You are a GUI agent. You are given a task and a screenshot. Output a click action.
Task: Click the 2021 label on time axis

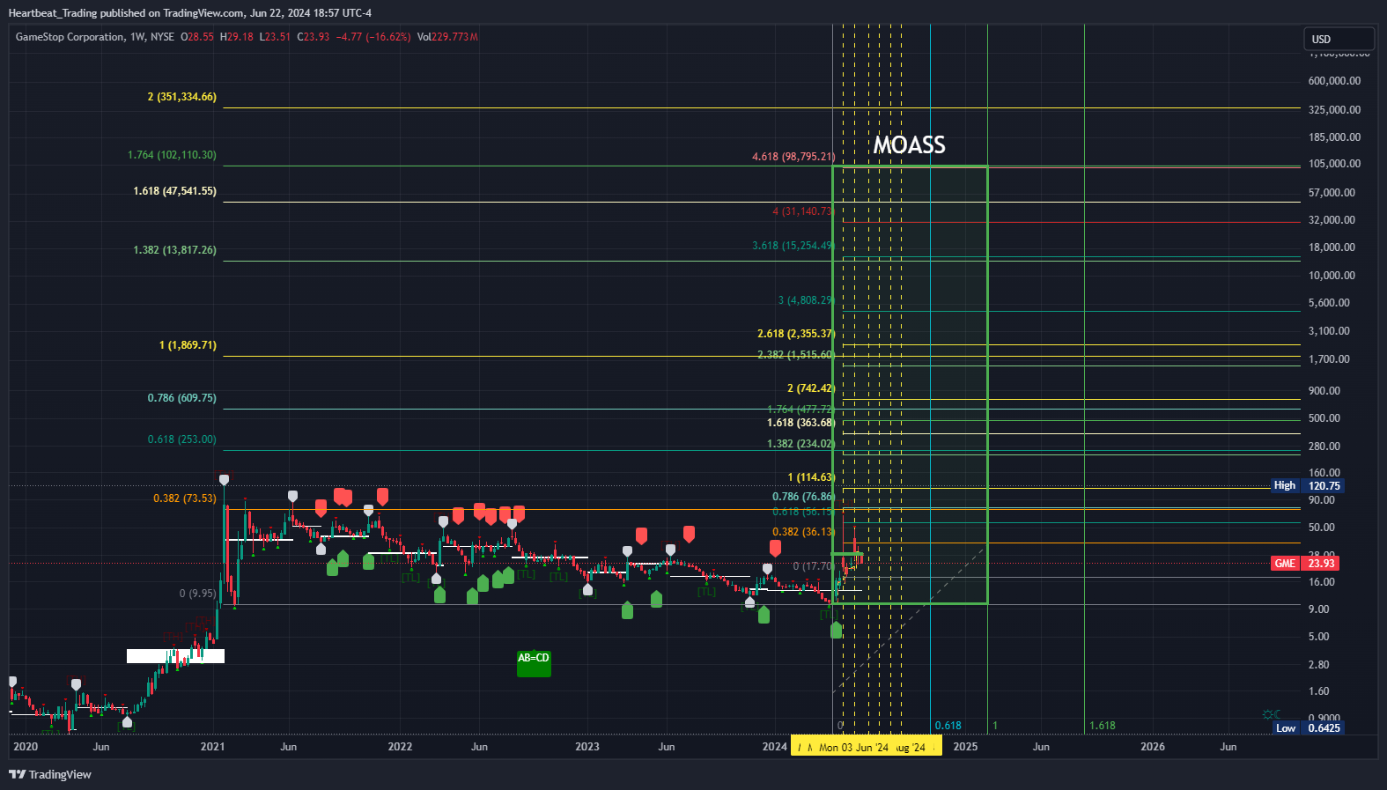tap(212, 747)
